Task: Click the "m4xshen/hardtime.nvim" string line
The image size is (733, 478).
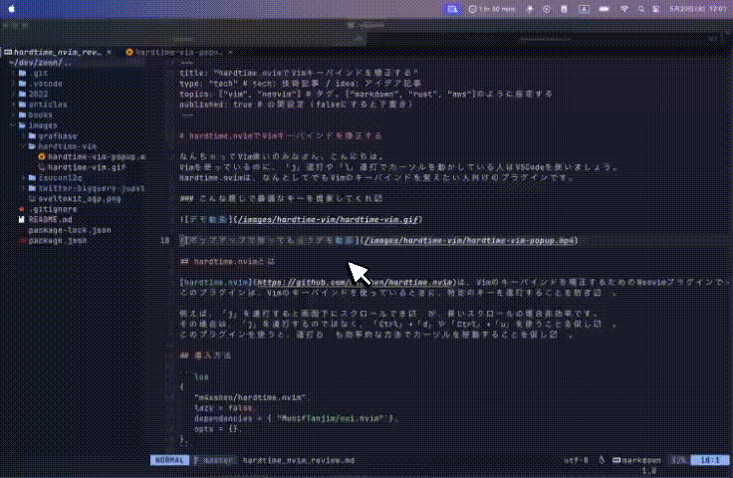Action: click(250, 397)
